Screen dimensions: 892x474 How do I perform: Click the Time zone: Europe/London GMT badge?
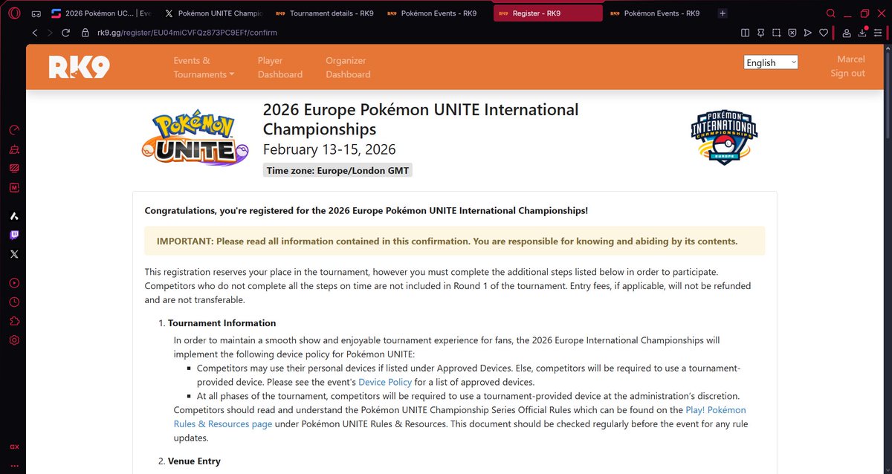tap(338, 170)
